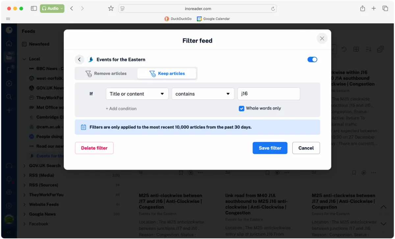Click the plus icon to add a subscription
This screenshot has width=395, height=239.
(x=9, y=110)
